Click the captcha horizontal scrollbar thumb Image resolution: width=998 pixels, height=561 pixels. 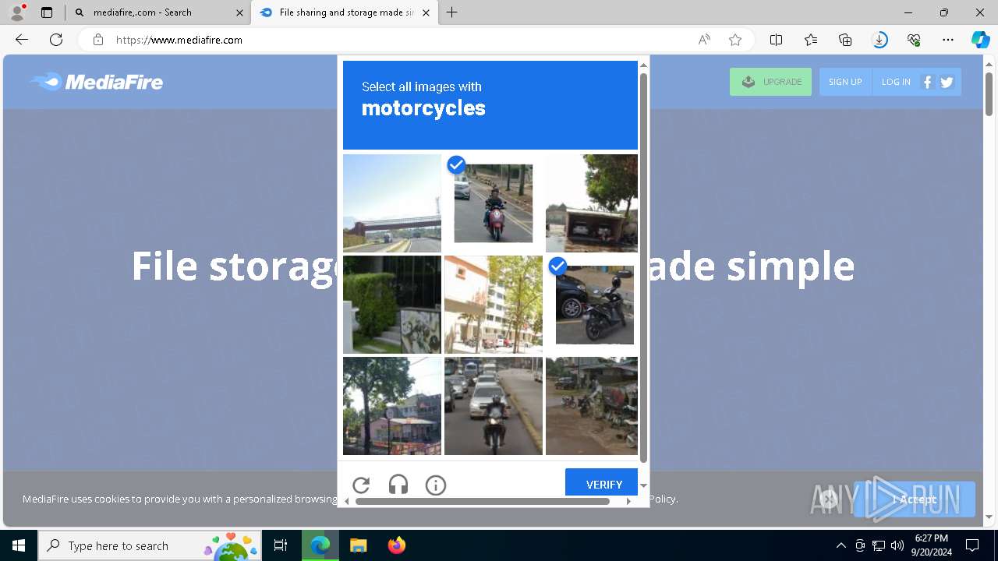click(482, 501)
